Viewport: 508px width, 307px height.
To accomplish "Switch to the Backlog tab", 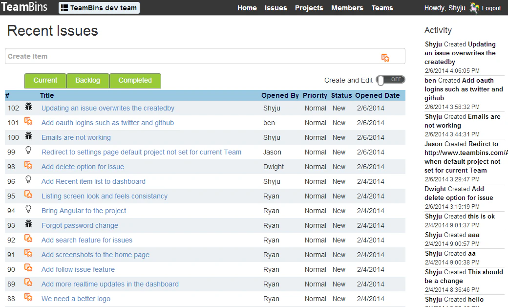I will click(x=88, y=81).
